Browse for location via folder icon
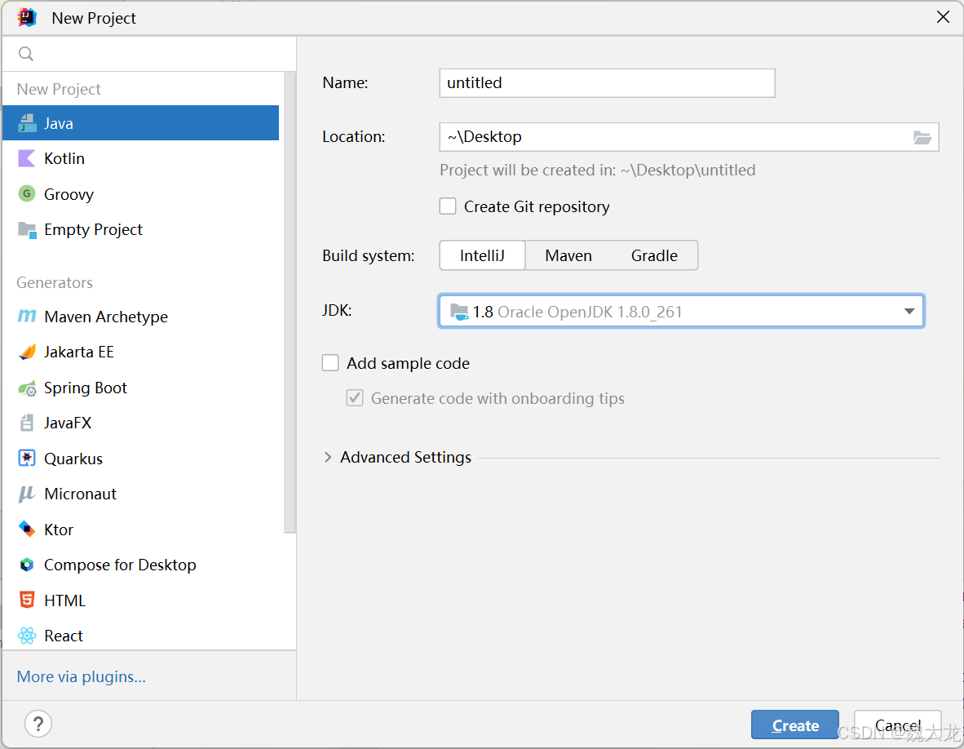964x749 pixels. tap(922, 138)
